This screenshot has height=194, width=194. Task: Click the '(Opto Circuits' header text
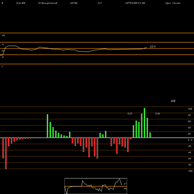coord(173,3)
